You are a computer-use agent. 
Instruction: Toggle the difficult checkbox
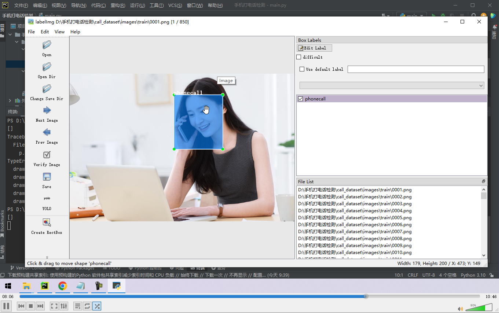(x=298, y=57)
